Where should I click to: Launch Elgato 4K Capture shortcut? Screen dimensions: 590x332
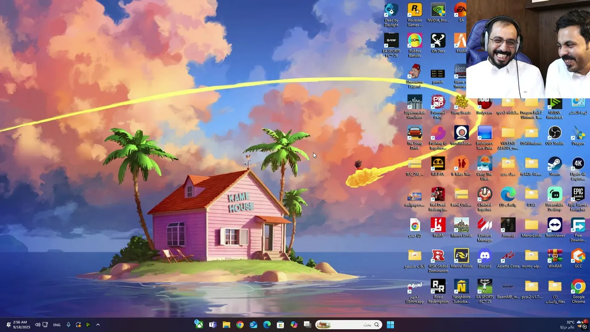578,169
